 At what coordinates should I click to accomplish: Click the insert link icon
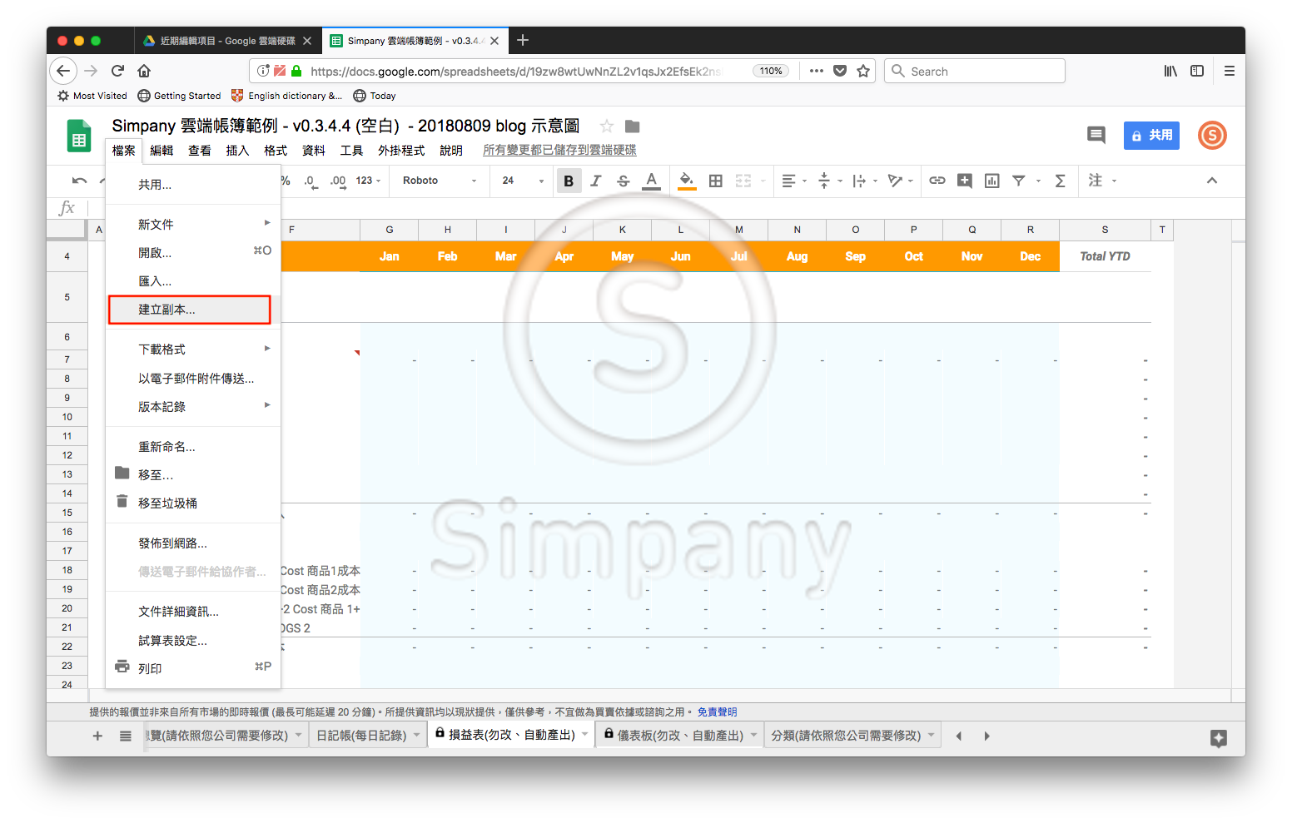click(937, 181)
